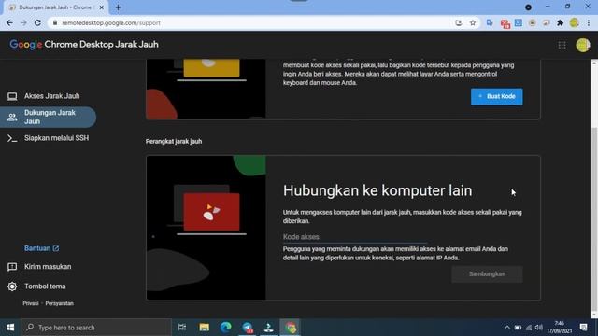Open the Chrome three-dot menu

click(589, 22)
